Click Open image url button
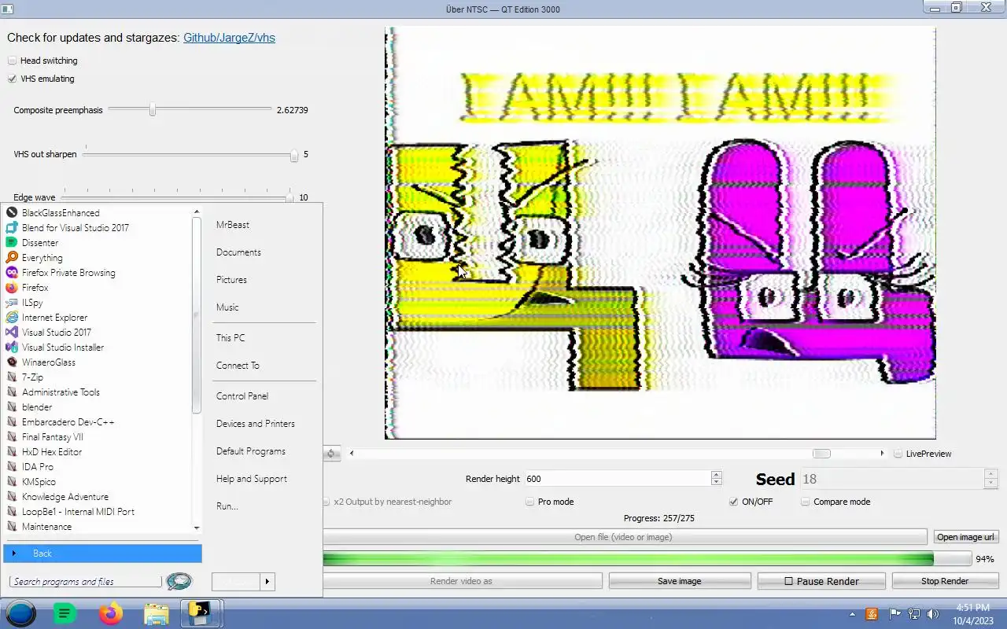This screenshot has width=1007, height=629. [x=966, y=537]
